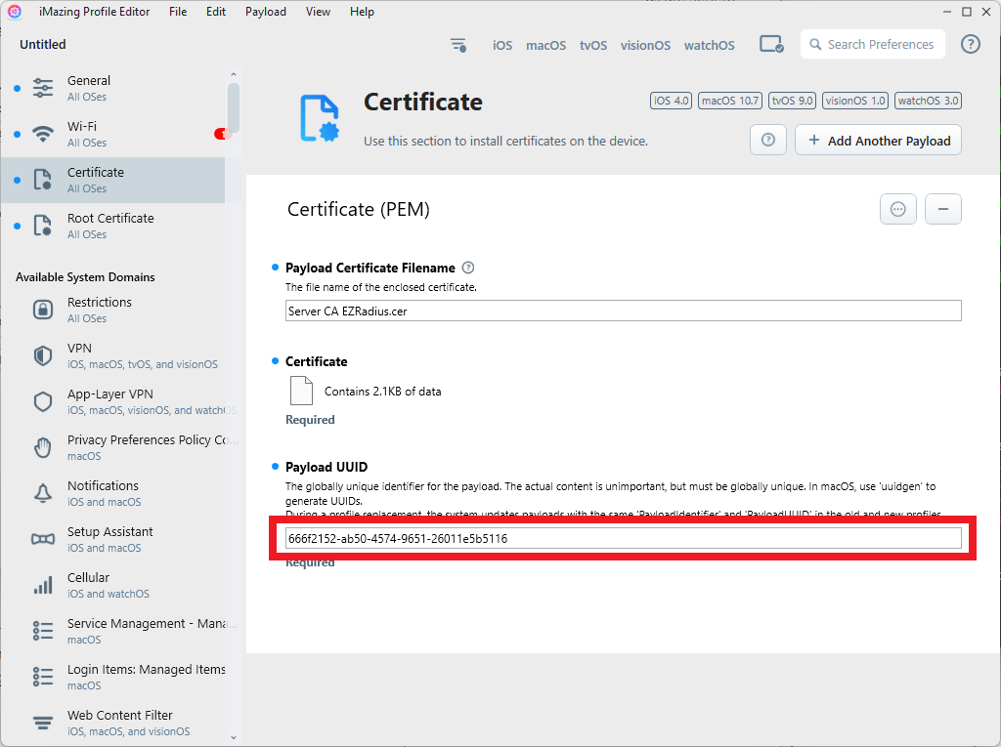
Task: Select Cellular domain entry
Action: click(113, 586)
